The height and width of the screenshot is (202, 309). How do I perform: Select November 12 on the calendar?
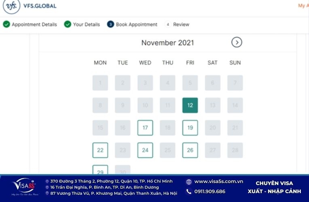[x=190, y=105]
